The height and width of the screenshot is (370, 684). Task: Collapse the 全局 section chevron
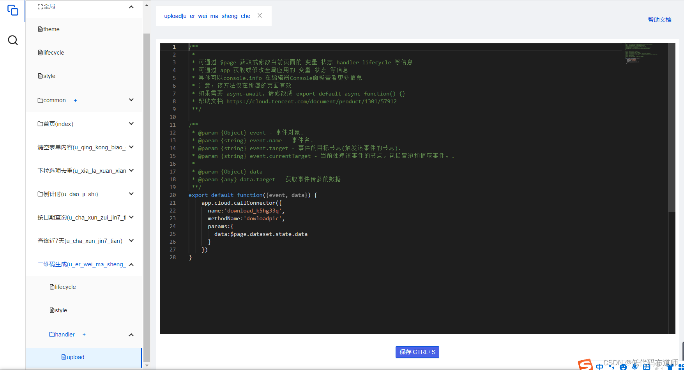[131, 7]
